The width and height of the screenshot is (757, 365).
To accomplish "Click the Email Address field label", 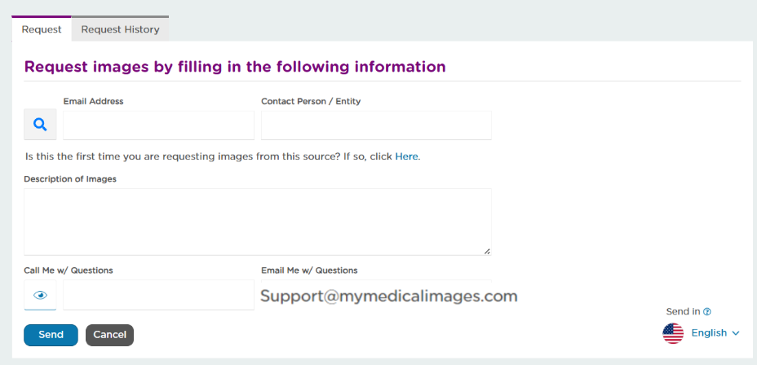I will [93, 101].
